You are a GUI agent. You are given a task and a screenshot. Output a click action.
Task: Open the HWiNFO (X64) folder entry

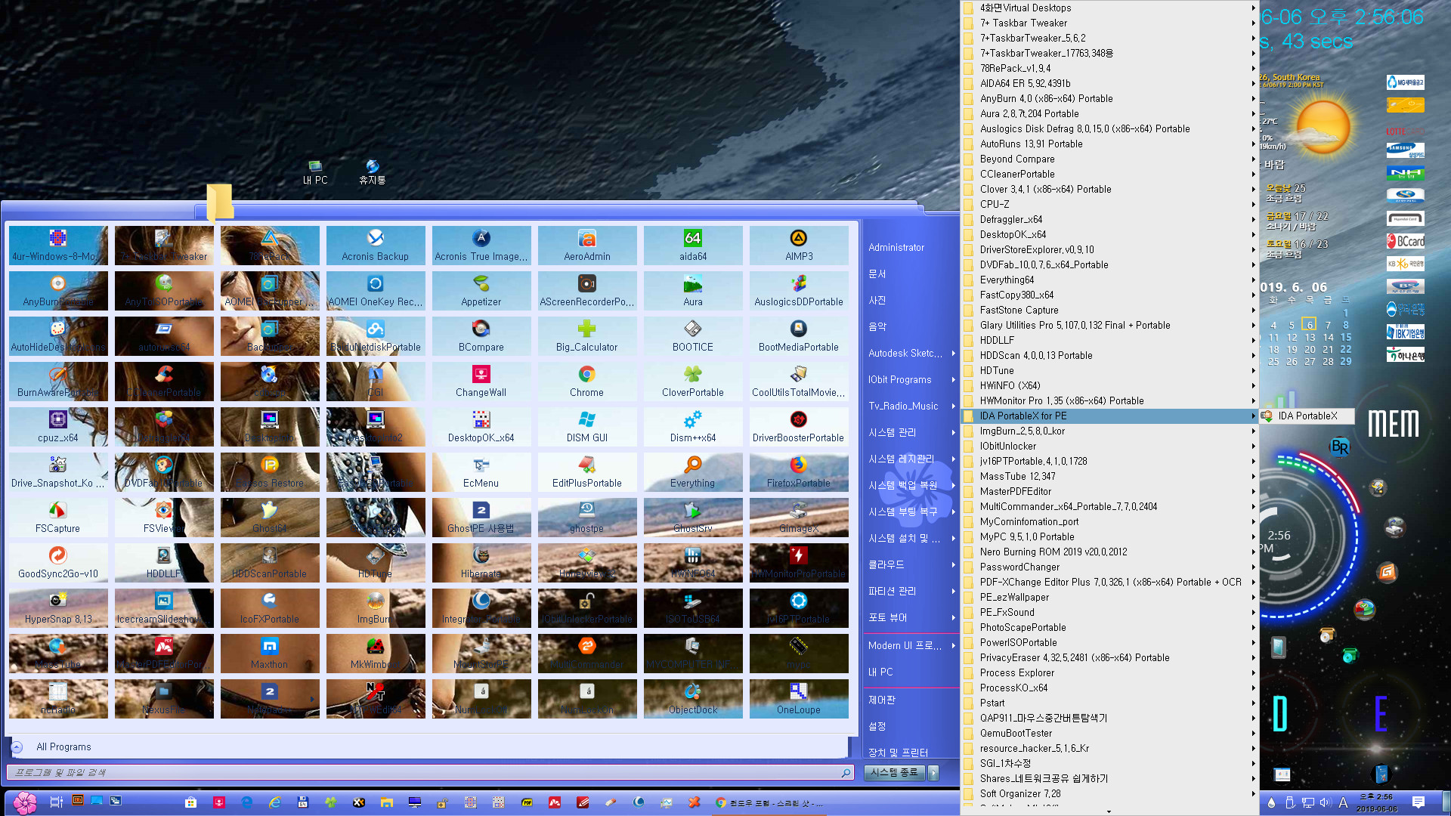(x=1109, y=385)
